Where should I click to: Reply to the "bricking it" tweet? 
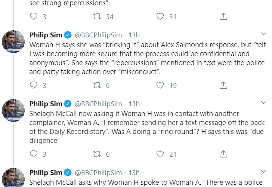pos(34,85)
